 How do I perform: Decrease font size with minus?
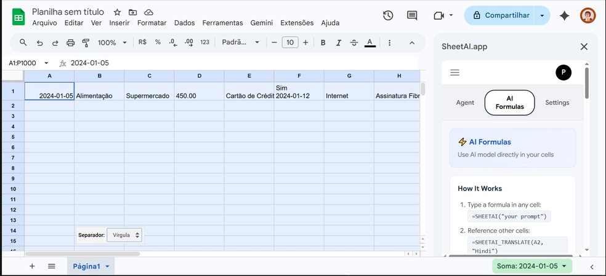275,42
